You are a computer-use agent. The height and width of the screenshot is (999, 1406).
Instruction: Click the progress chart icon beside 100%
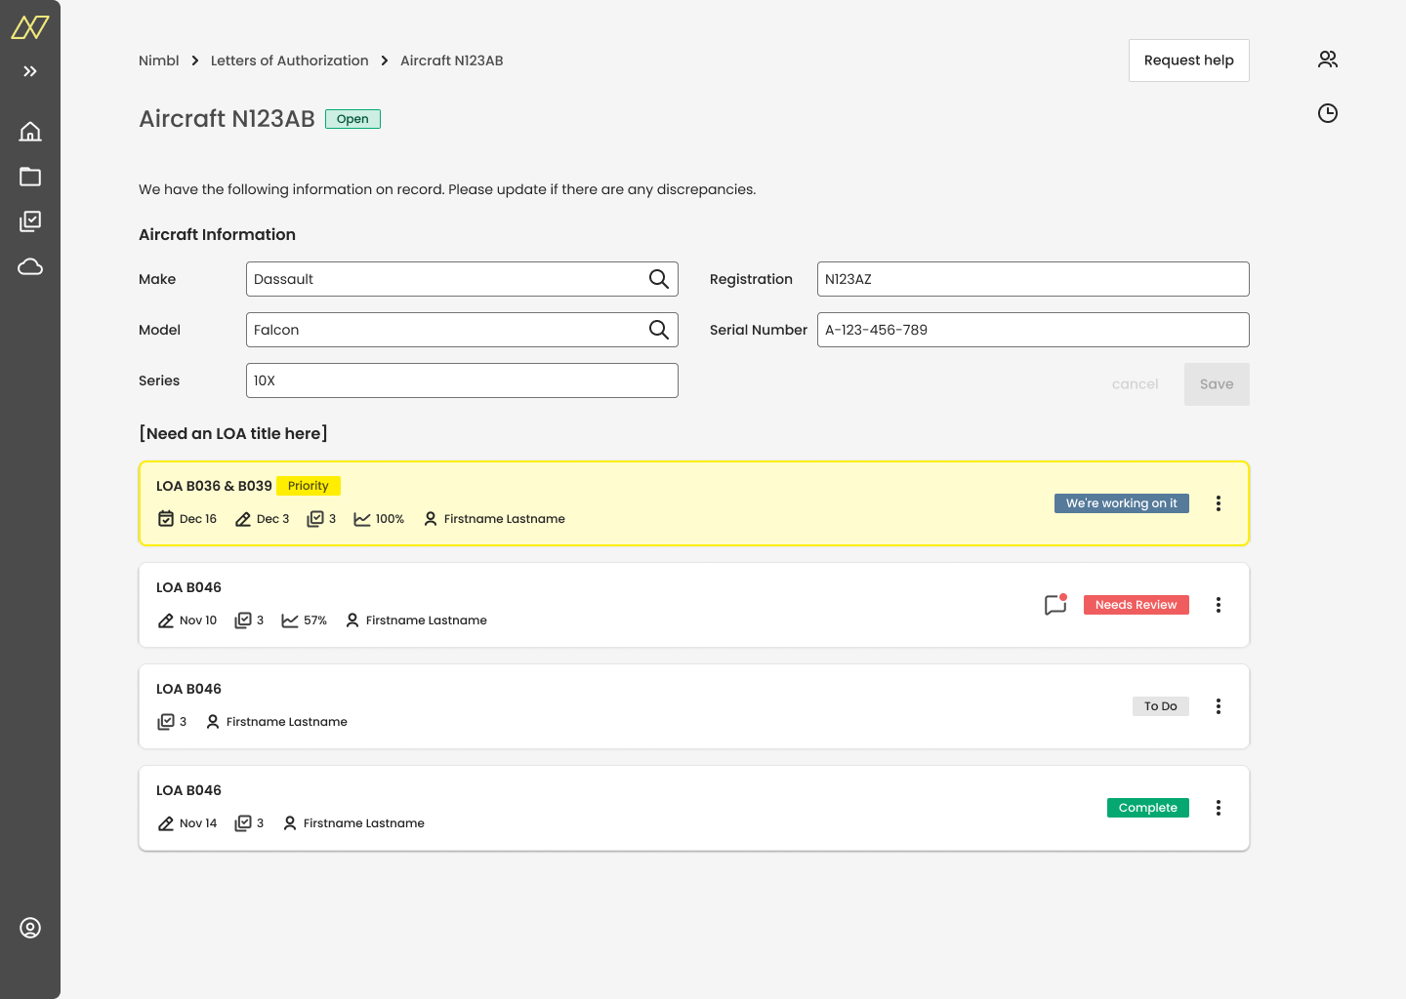tap(362, 519)
